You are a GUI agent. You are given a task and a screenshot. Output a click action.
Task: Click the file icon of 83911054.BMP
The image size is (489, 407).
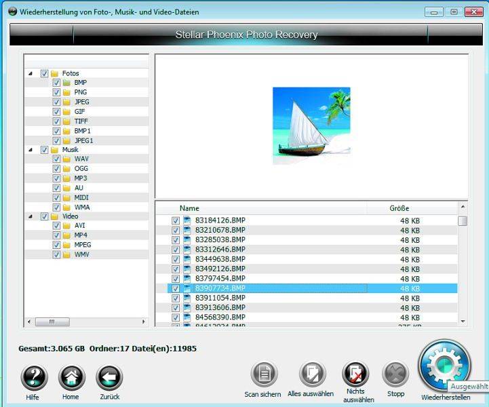187,298
